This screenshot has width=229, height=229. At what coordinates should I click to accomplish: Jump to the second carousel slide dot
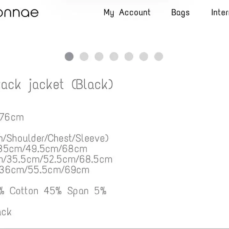(84, 57)
